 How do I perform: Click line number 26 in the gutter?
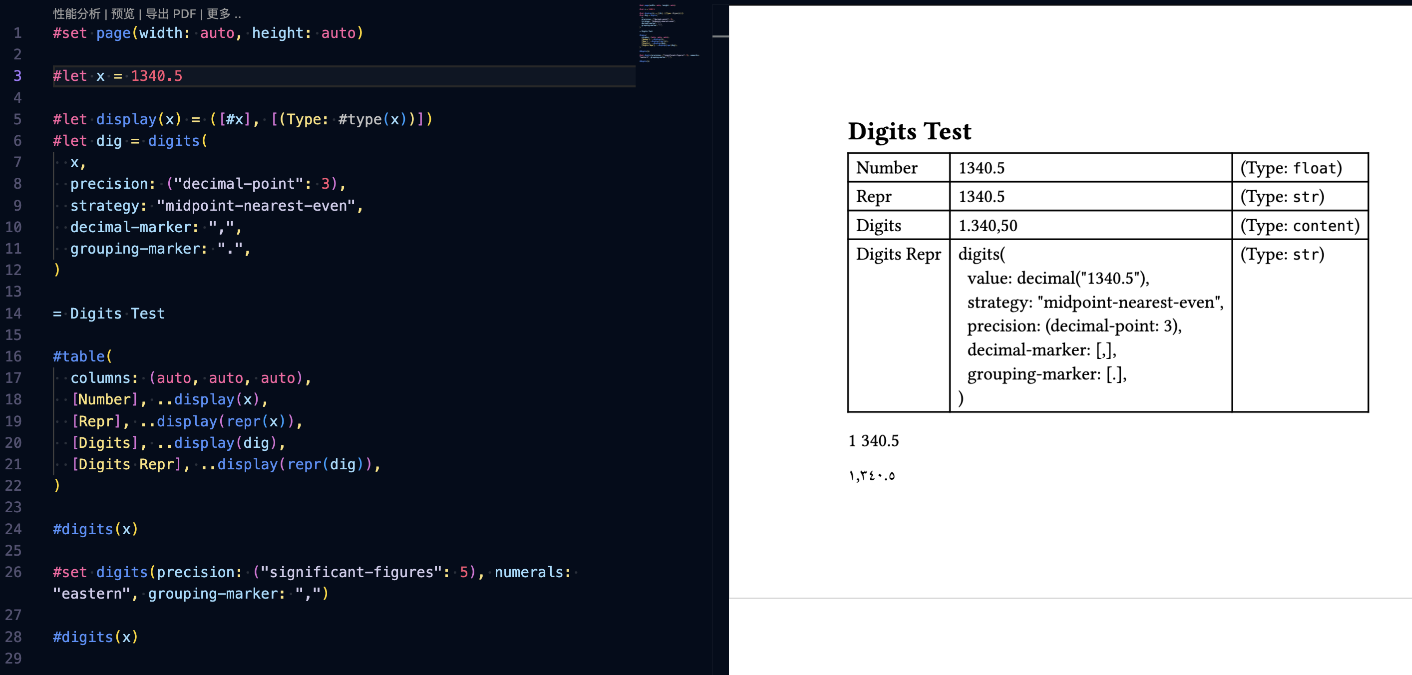point(13,572)
